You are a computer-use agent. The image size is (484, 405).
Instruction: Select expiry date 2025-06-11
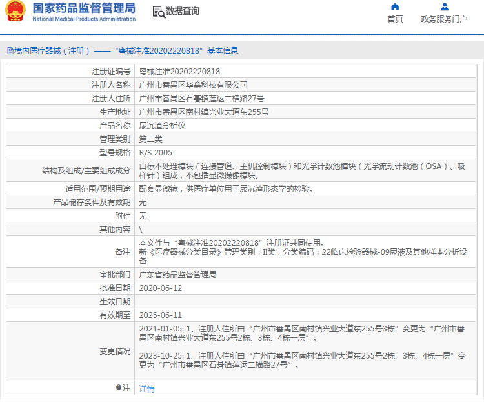[x=161, y=315]
